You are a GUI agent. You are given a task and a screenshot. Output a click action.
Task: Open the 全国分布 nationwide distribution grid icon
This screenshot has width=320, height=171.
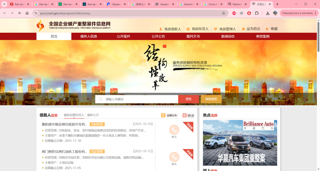click(x=163, y=116)
